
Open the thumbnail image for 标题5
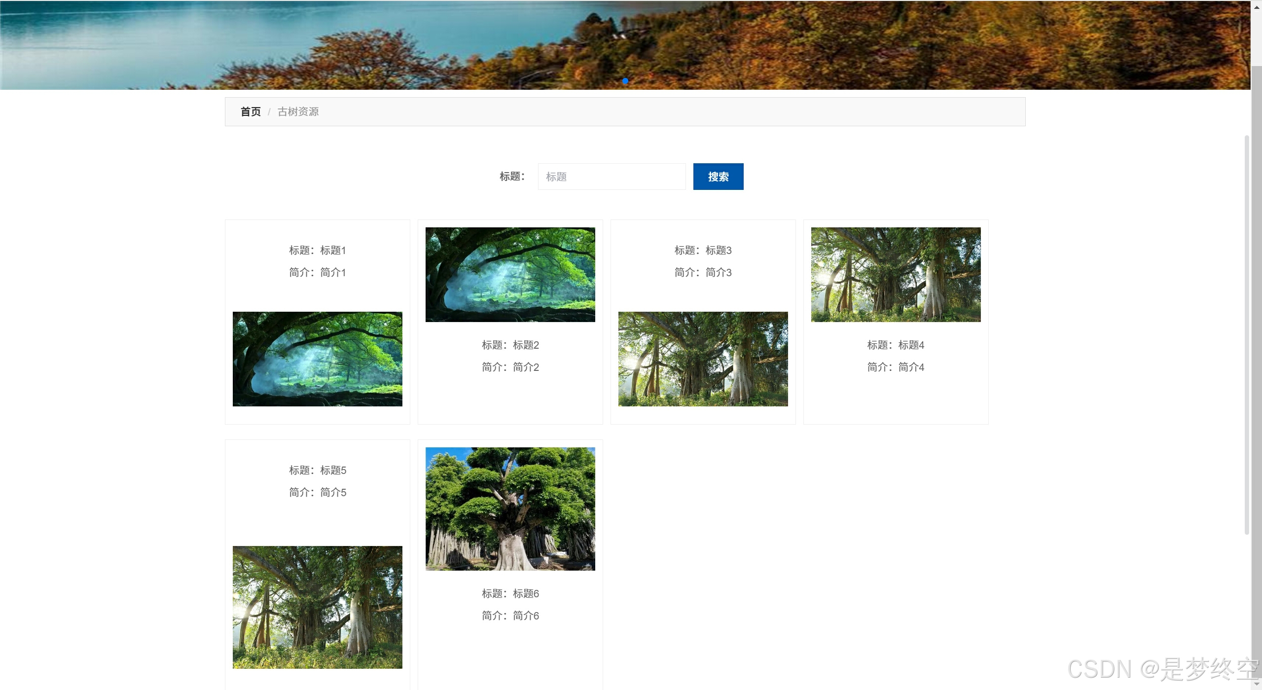click(x=318, y=607)
